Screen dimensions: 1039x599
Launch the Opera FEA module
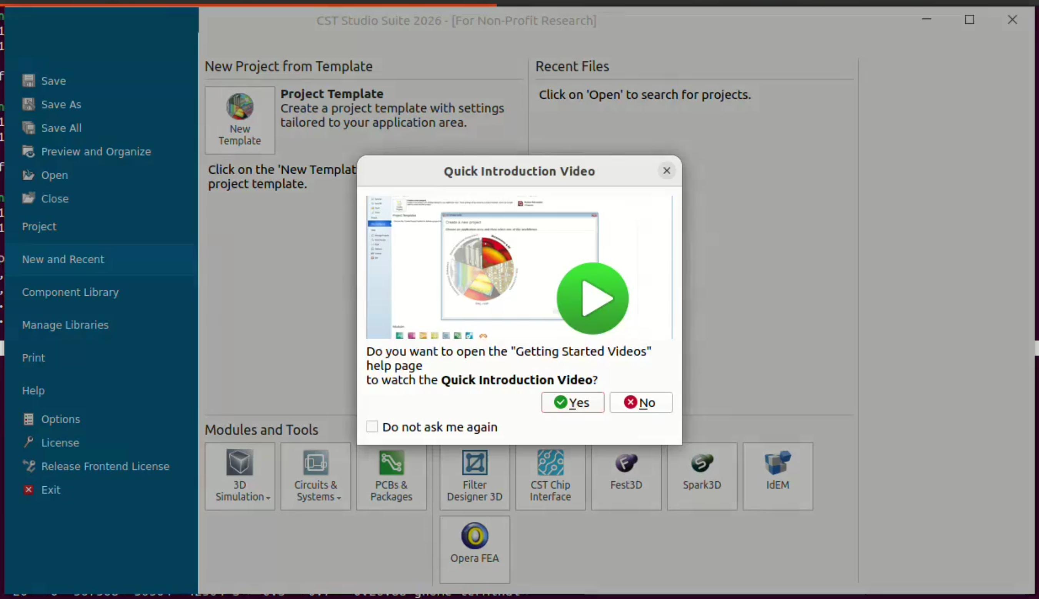475,550
